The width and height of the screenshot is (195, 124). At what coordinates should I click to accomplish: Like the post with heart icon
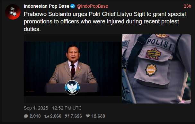88,116
